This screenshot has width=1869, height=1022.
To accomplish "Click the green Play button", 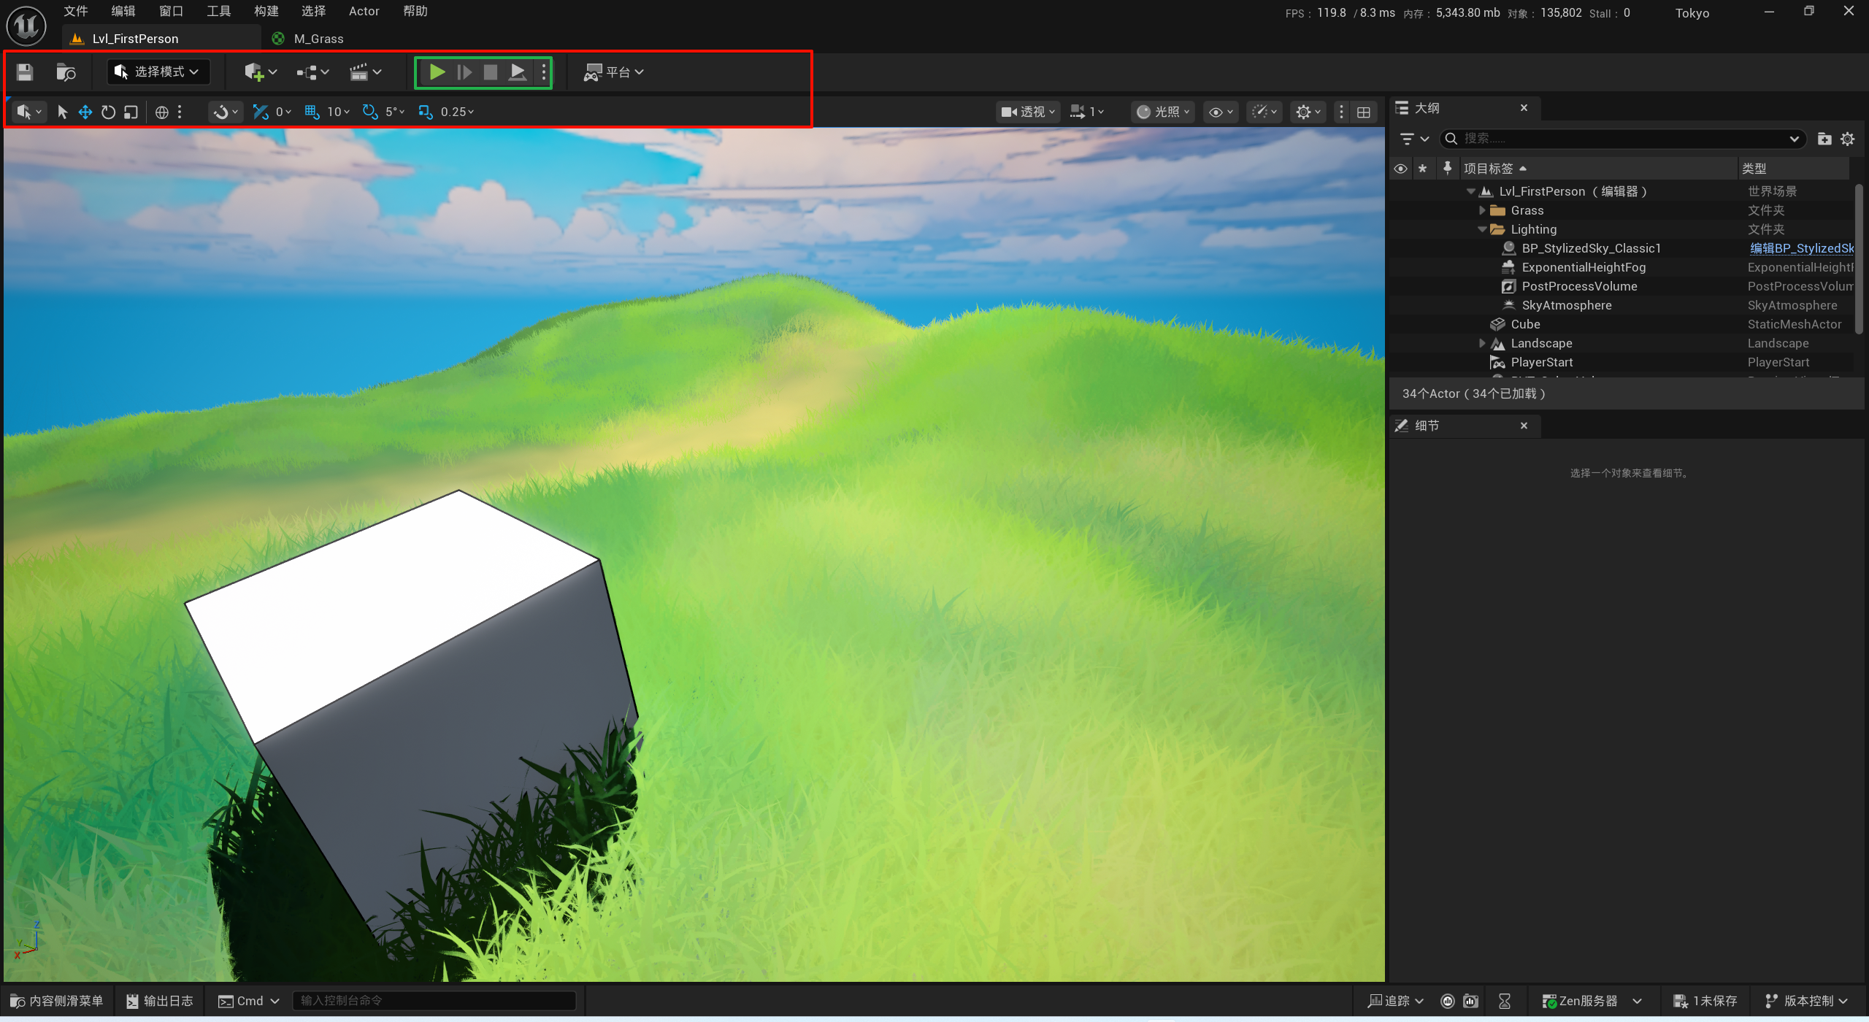I will (437, 72).
